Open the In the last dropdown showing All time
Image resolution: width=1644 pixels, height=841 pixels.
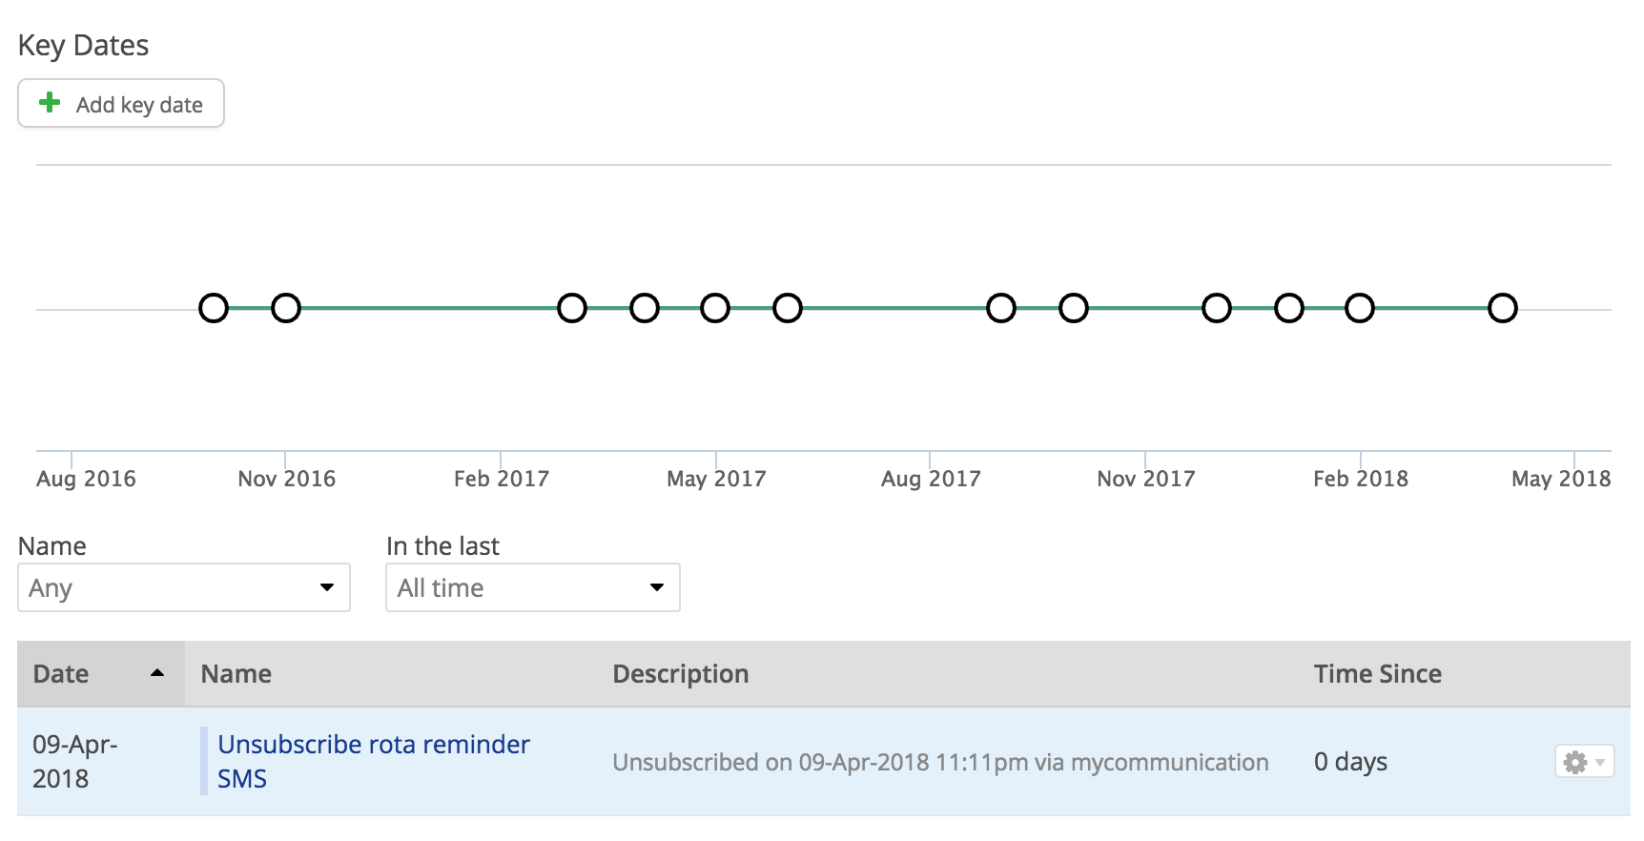533,587
